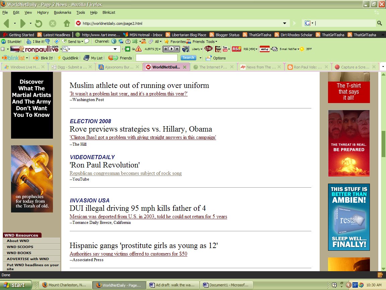Click the BlinkList search text field
Image resolution: width=386 pixels, height=290 pixels.
(156, 58)
